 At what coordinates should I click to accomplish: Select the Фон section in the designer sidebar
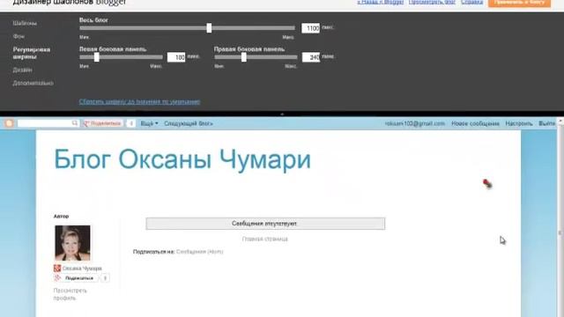point(19,36)
